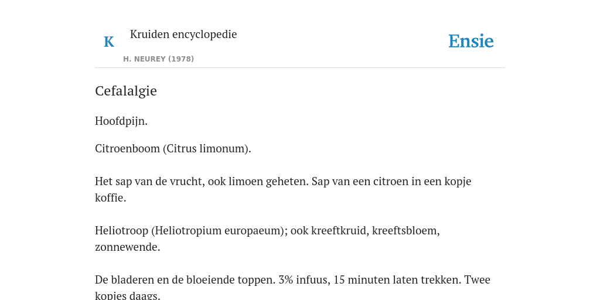Click the Hoofdpijn definition text
This screenshot has width=600, height=300.
coord(121,121)
